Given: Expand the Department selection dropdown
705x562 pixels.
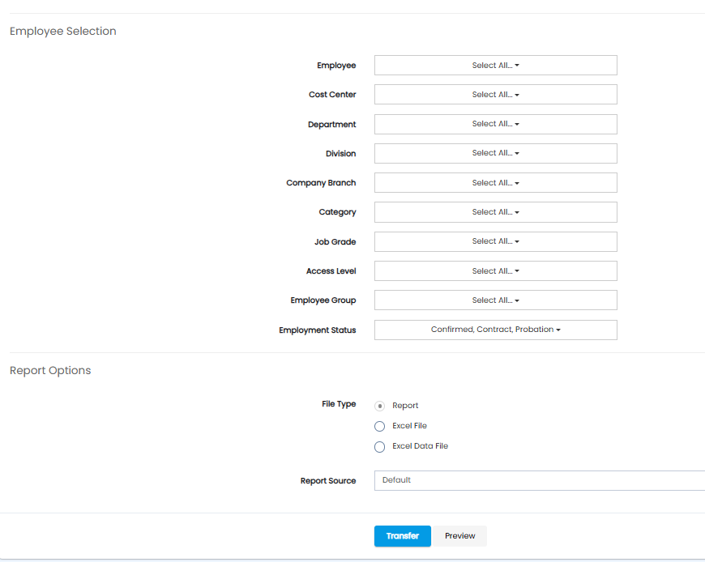Looking at the screenshot, I should (x=495, y=124).
